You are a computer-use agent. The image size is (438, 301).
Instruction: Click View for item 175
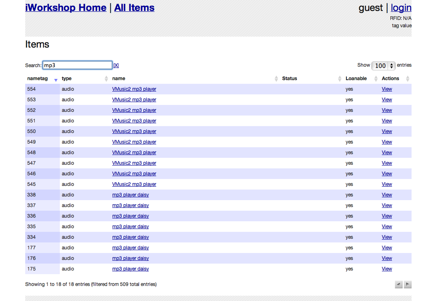coord(387,269)
